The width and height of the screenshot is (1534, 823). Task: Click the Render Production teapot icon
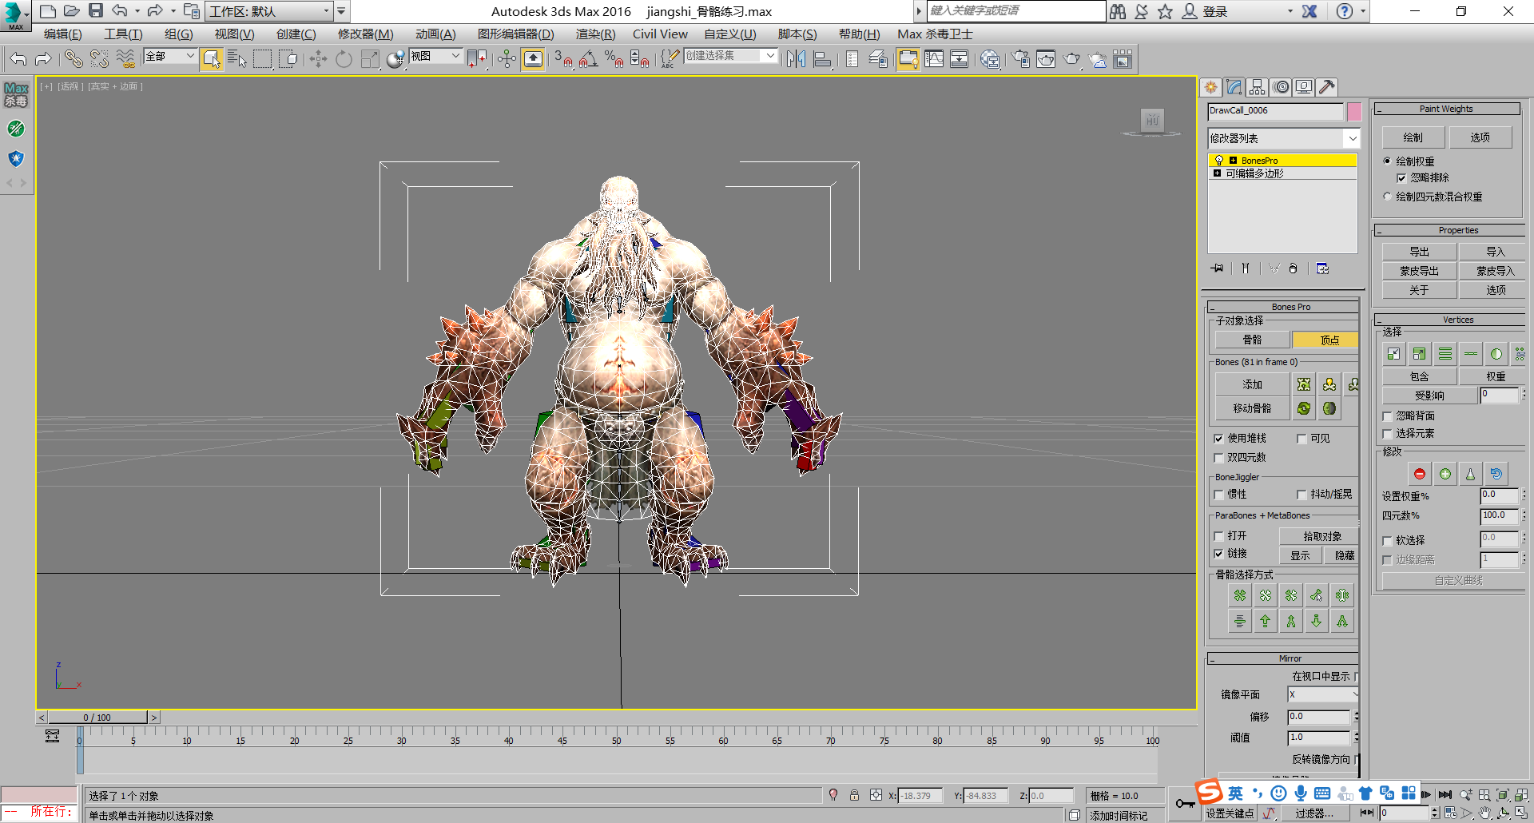[x=1071, y=58]
